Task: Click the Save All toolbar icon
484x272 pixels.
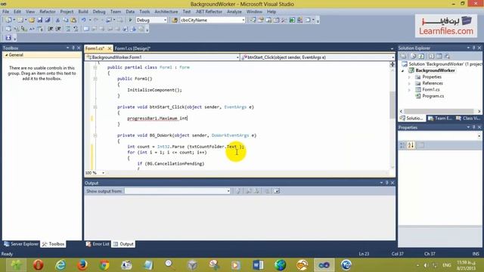Action: pos(48,20)
